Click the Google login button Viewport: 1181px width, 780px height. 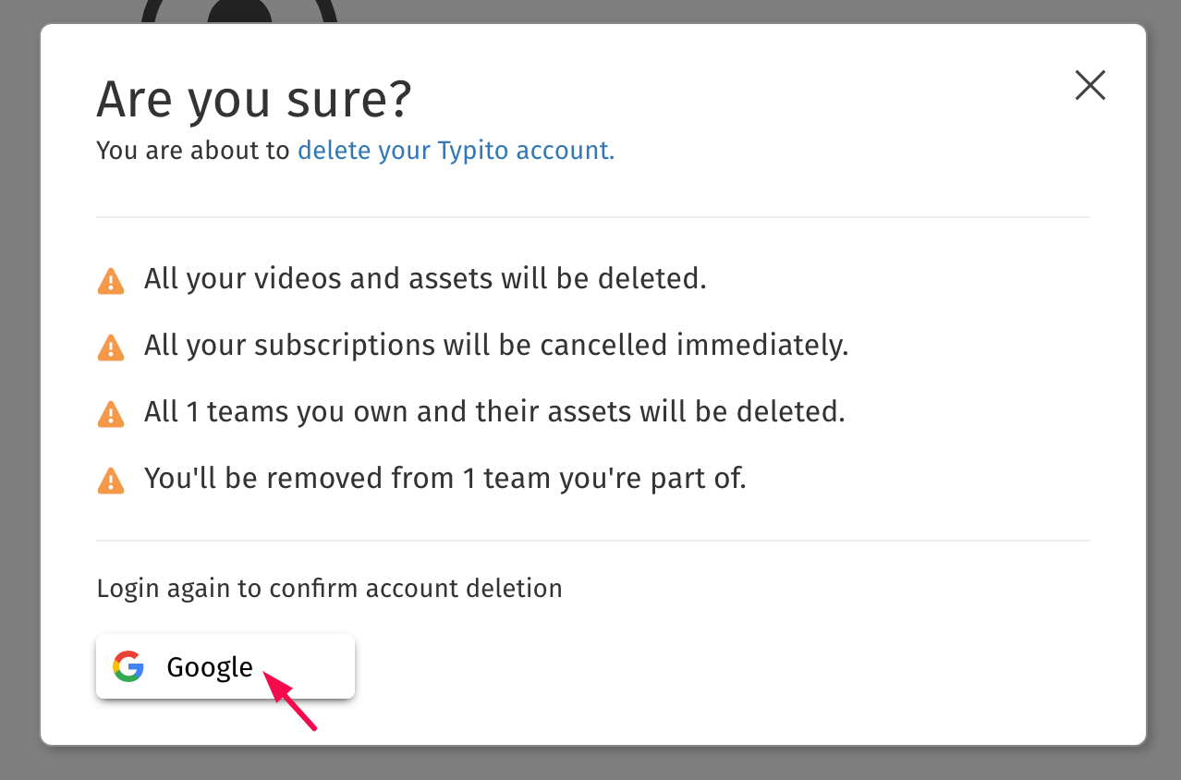pos(225,666)
